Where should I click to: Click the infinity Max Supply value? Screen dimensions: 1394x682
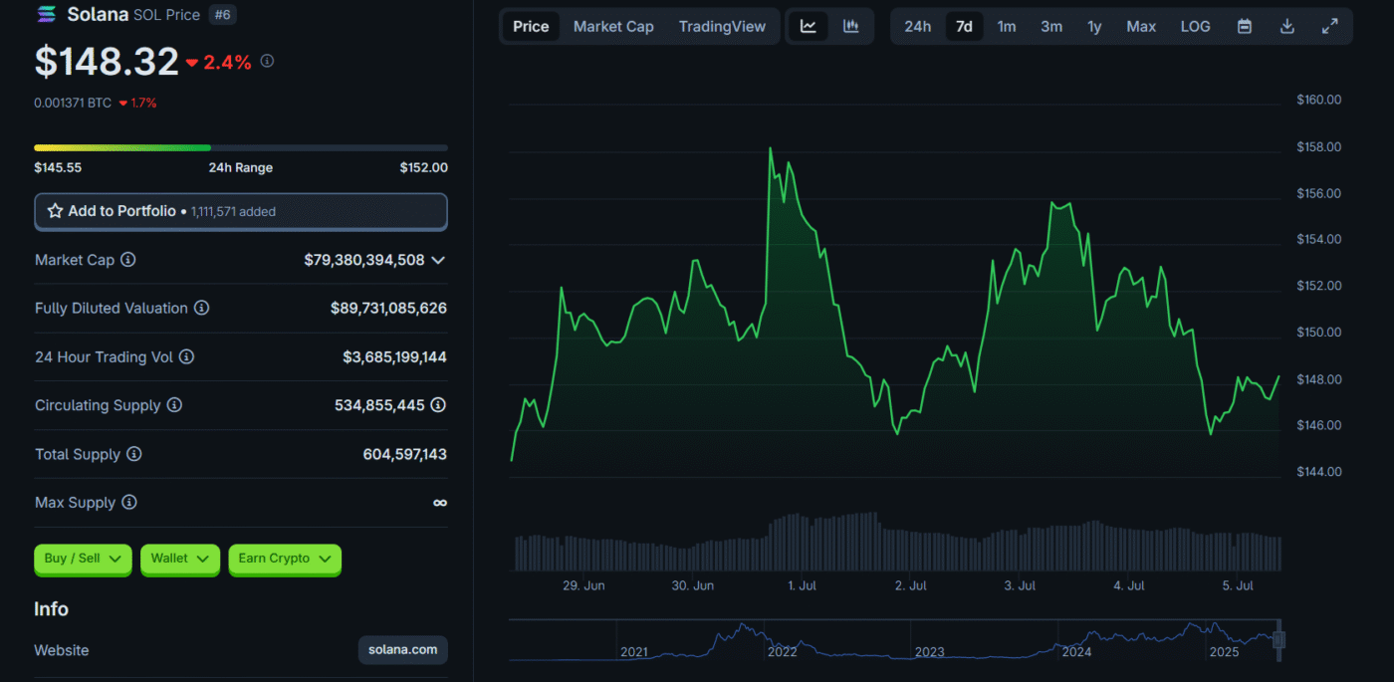click(440, 503)
